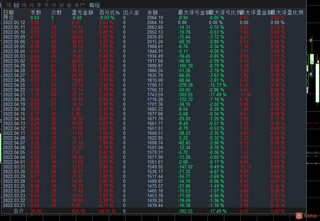This screenshot has height=221, width=320.
Task: Click the 最大浮亏金额 column header
Action: tap(194, 13)
